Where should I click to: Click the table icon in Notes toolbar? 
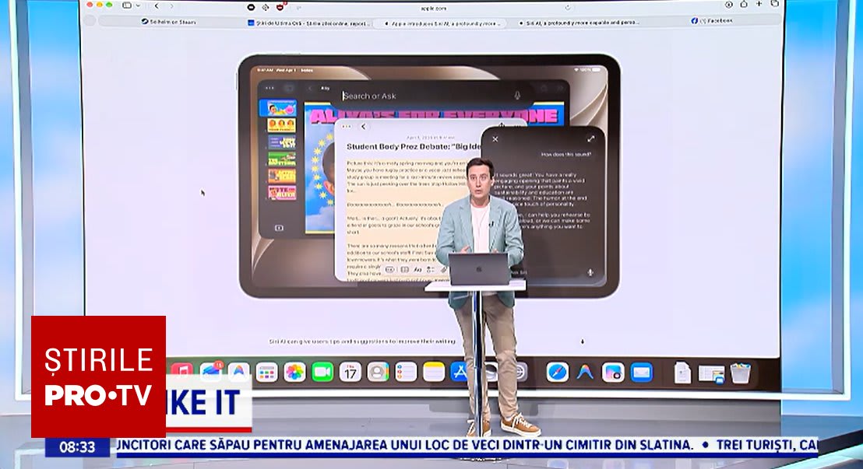[404, 269]
